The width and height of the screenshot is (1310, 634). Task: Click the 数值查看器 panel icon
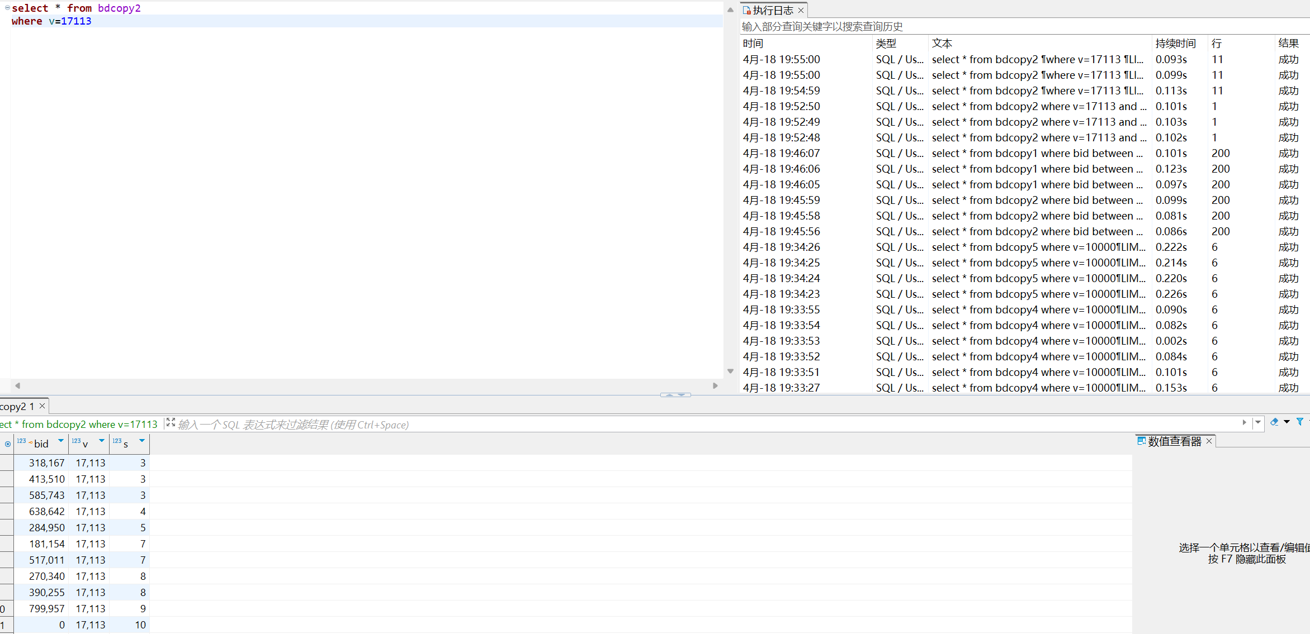pos(1141,441)
